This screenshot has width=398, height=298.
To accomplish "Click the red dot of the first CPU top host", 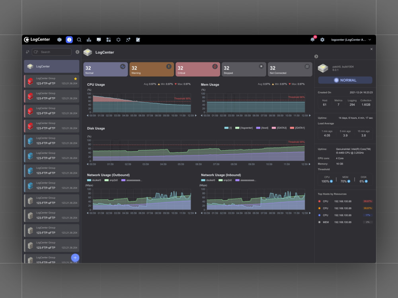I will [319, 201].
